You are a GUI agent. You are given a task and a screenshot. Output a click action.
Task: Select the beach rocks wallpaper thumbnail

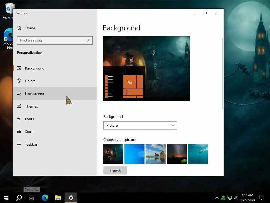coord(156,154)
